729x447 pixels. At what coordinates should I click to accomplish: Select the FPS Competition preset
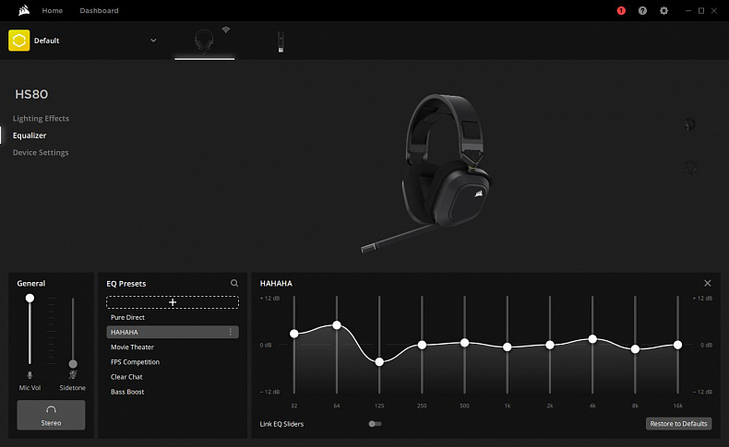(135, 362)
